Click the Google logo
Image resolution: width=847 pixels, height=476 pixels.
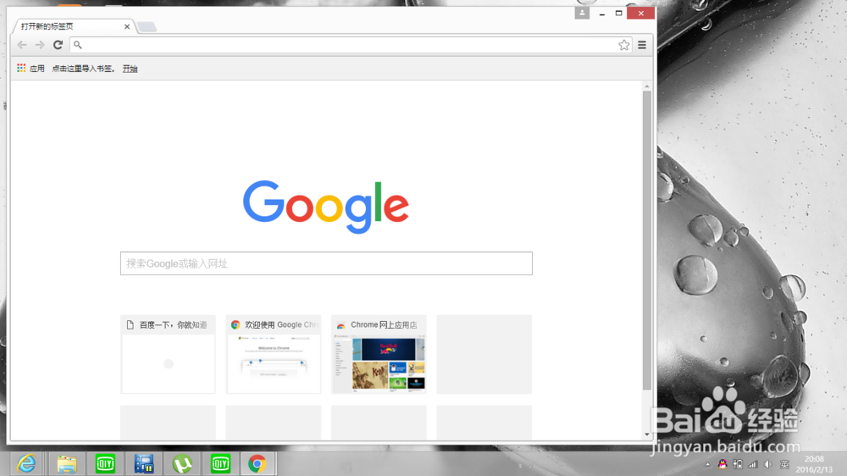[326, 207]
